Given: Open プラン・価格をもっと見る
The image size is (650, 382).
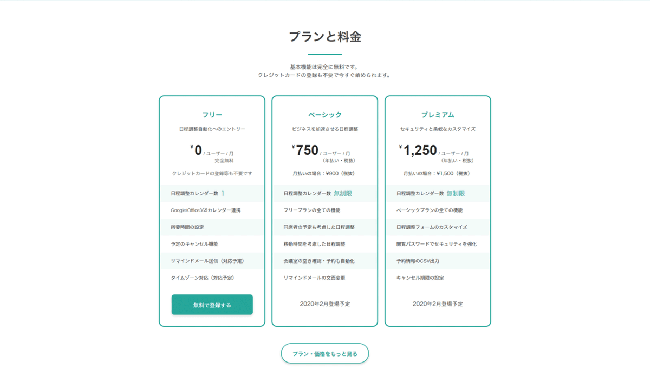Looking at the screenshot, I should [324, 353].
